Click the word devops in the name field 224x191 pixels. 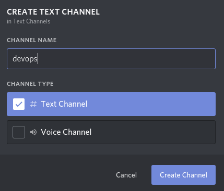pos(25,59)
